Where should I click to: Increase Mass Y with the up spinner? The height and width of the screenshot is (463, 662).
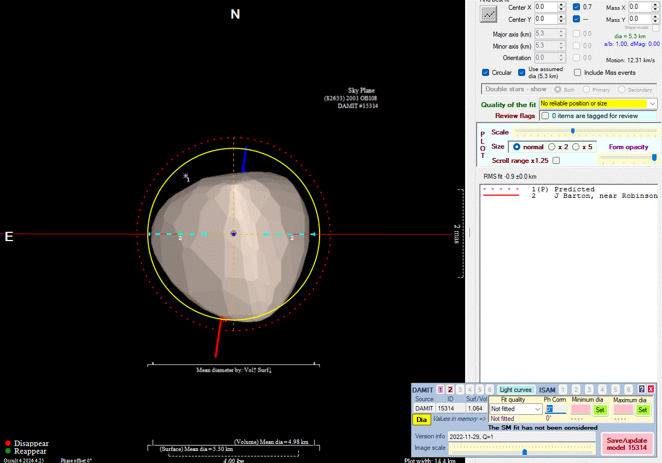655,16
